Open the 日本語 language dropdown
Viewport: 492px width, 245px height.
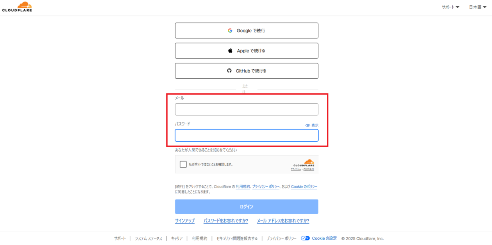click(478, 7)
